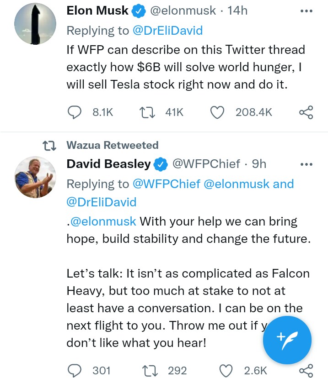Open the Wazua Retweeted label
328x378 pixels.
pyautogui.click(x=113, y=145)
